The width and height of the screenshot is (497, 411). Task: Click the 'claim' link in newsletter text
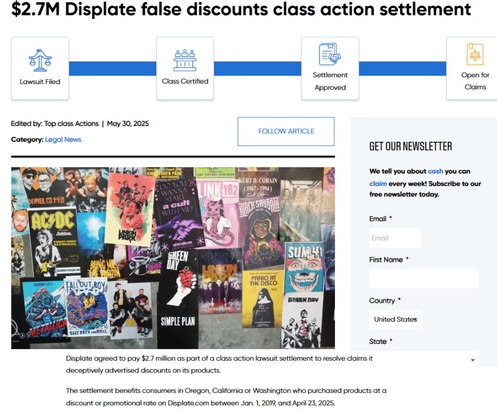point(378,184)
